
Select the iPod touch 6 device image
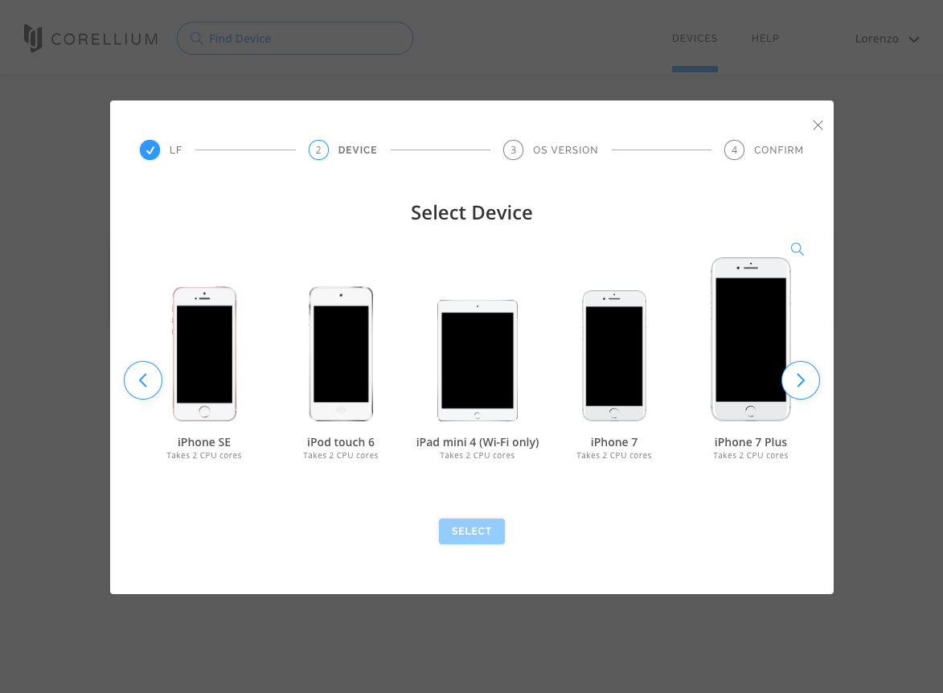tap(341, 354)
